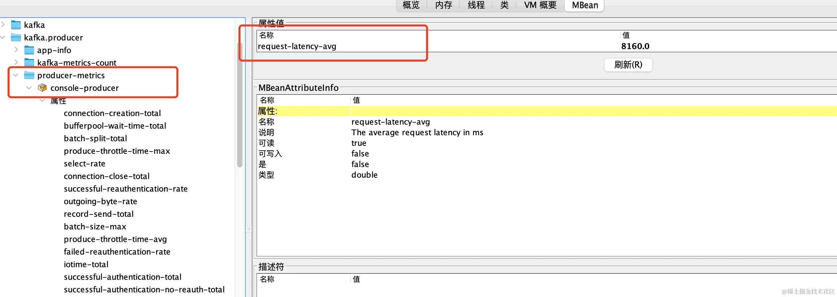
Task: Switch to the 概览 tab
Action: tap(411, 5)
